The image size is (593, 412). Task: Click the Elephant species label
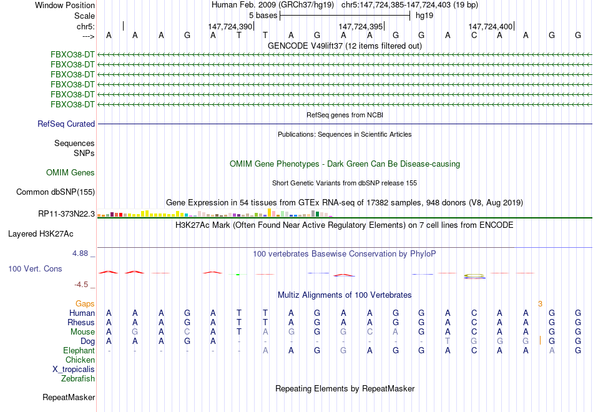[x=79, y=351]
